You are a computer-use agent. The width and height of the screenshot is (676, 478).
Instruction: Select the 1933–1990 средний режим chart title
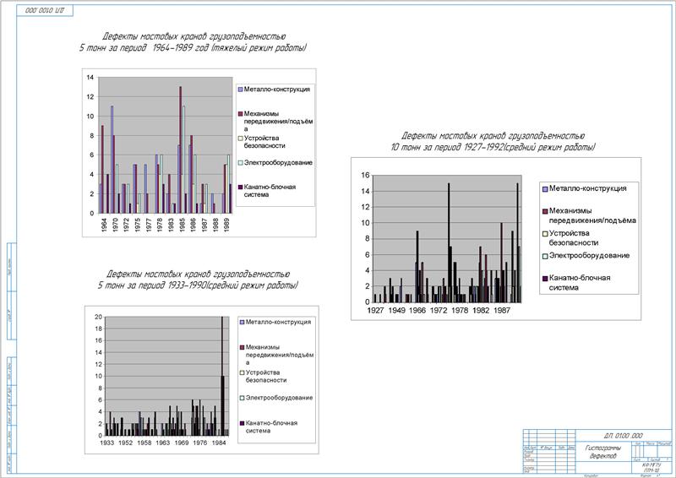198,280
